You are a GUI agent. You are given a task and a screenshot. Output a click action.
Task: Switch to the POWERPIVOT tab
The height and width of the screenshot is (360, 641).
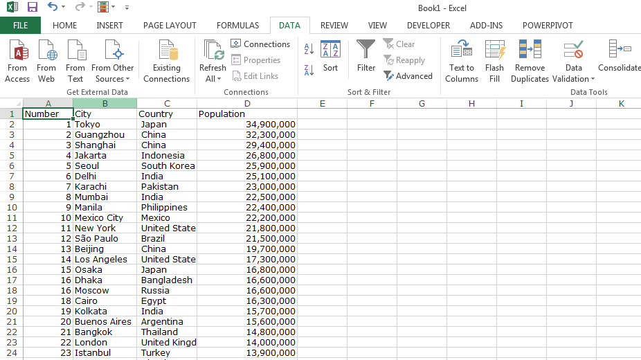[548, 26]
